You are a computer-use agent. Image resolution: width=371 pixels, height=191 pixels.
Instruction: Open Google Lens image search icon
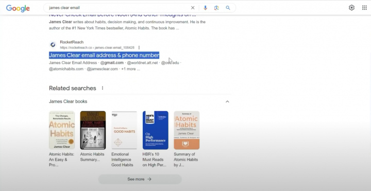click(216, 8)
